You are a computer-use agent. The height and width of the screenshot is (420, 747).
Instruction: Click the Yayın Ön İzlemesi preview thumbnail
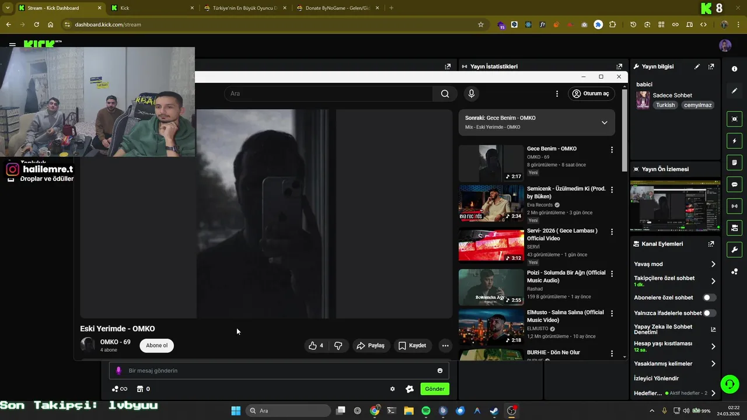point(675,206)
